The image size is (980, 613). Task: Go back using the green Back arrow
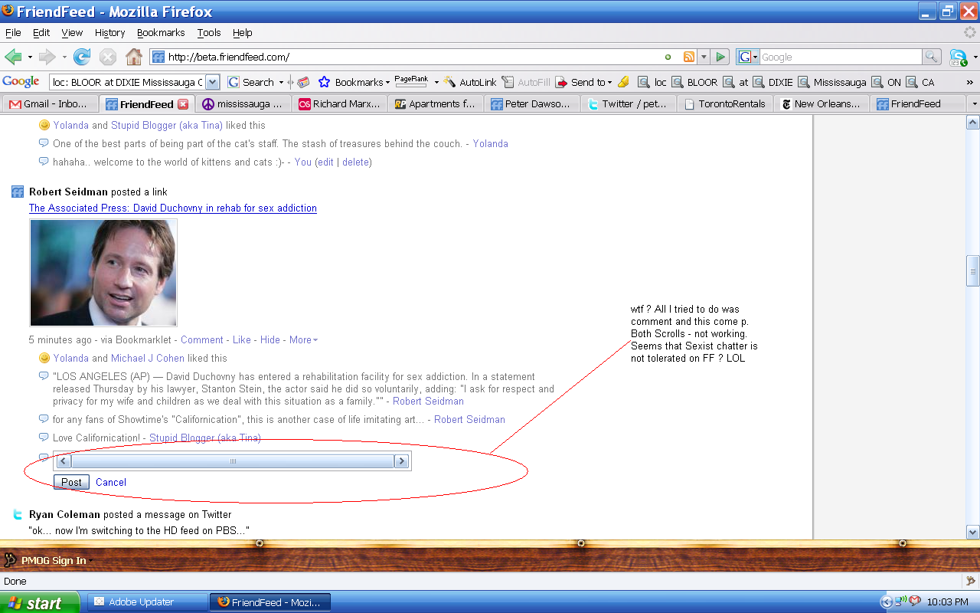pos(12,57)
